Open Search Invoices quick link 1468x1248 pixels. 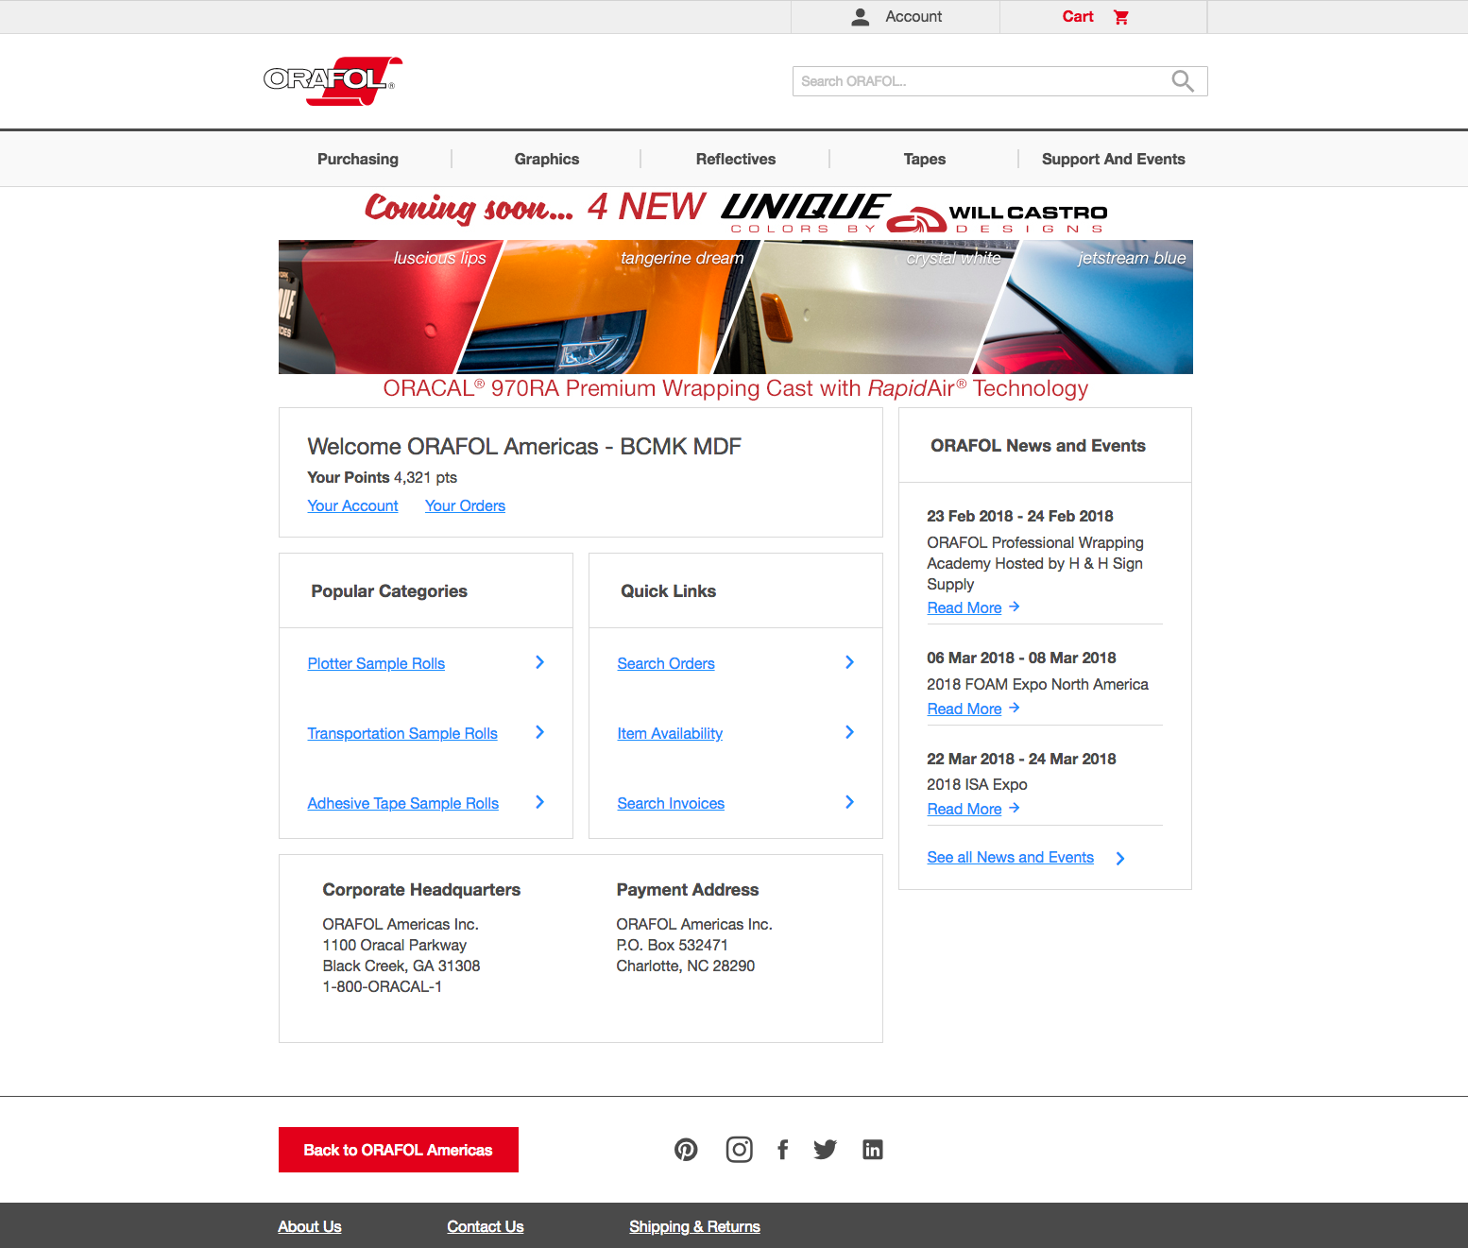click(x=671, y=803)
